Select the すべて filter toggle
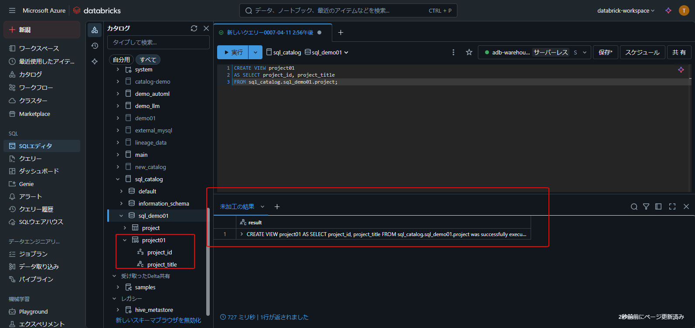This screenshot has width=695, height=328. 148,60
